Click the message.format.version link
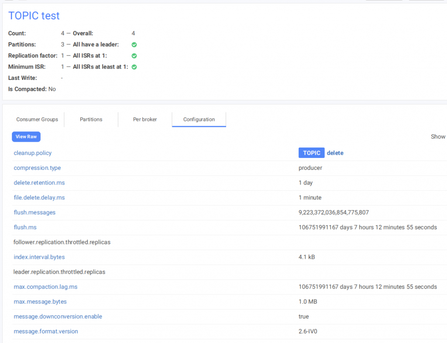The width and height of the screenshot is (447, 343). (46, 331)
